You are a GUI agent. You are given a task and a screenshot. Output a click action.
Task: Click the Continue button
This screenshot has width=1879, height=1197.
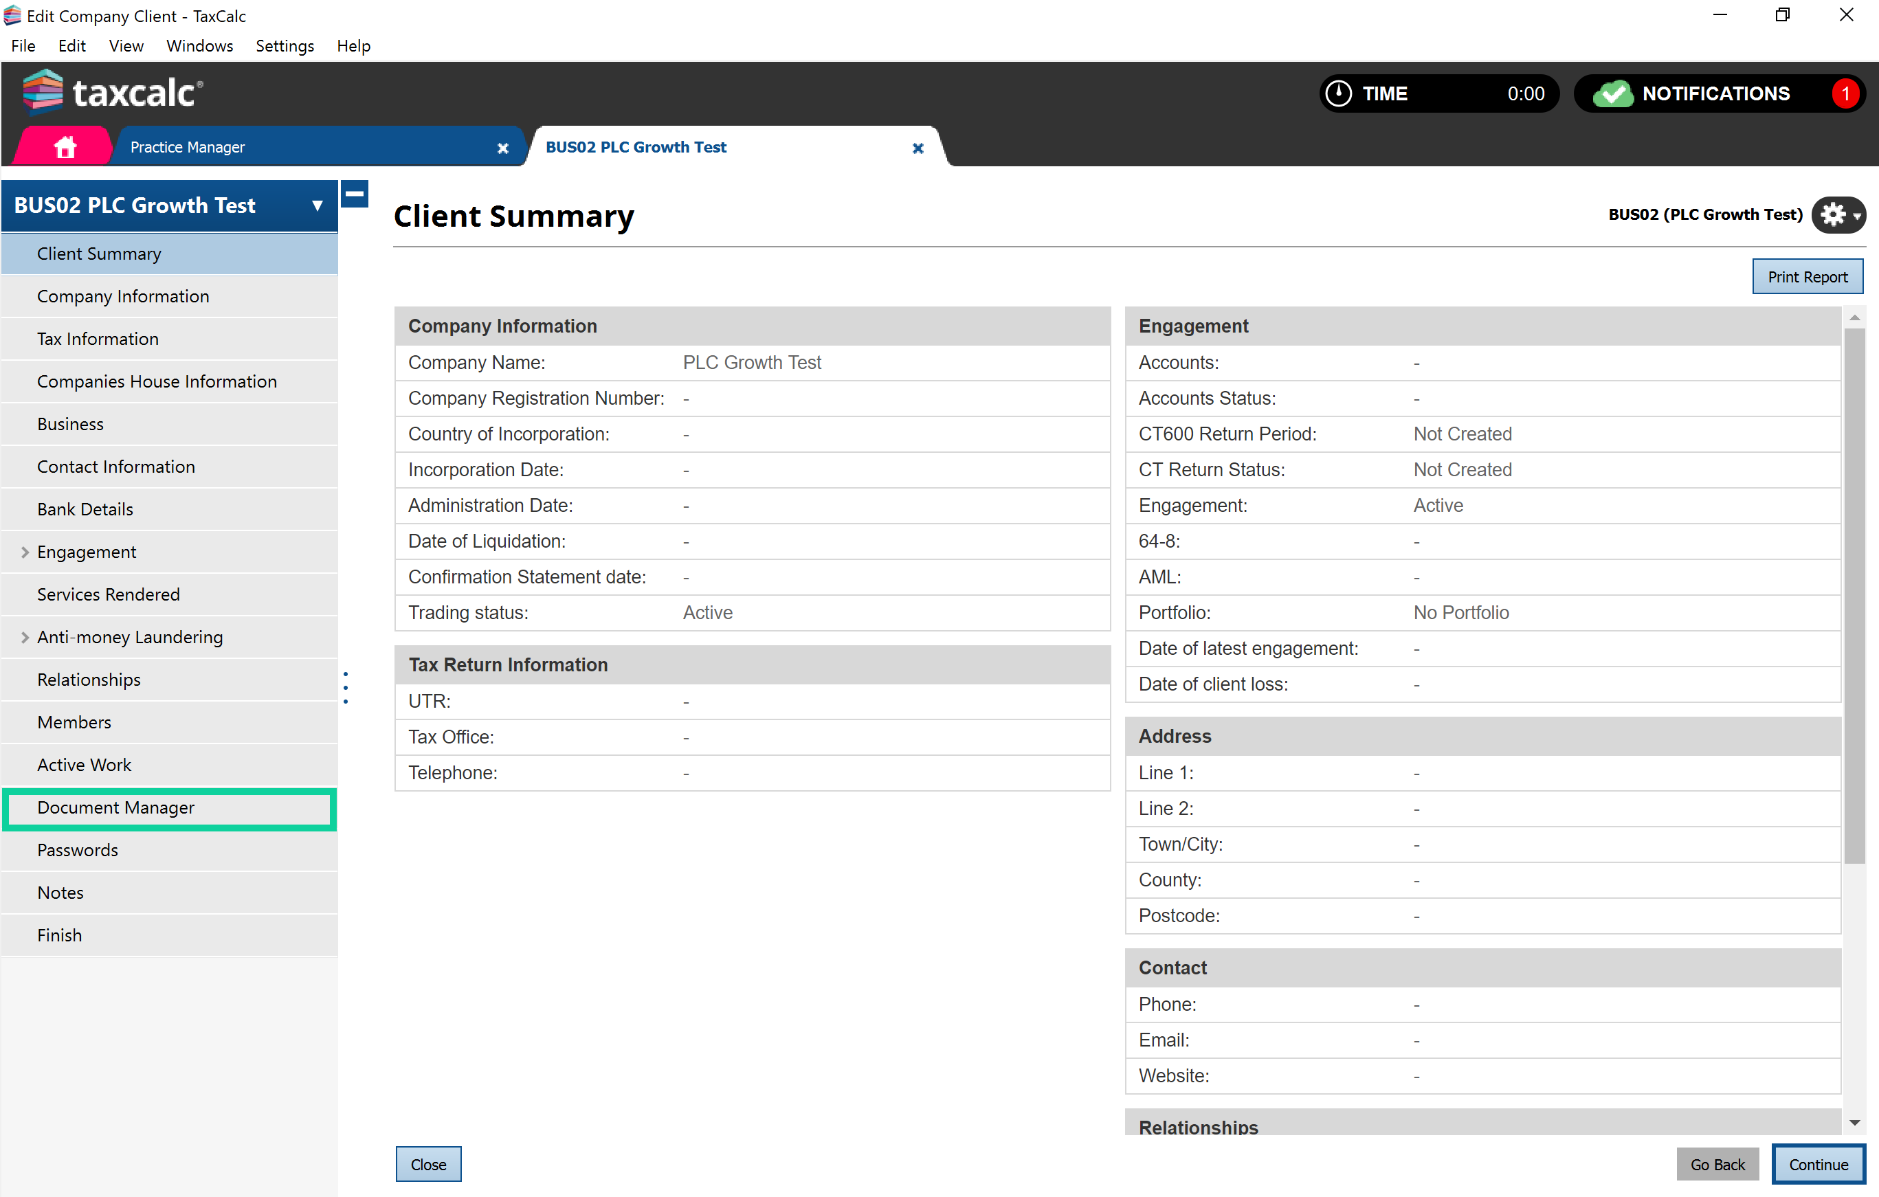click(1818, 1164)
